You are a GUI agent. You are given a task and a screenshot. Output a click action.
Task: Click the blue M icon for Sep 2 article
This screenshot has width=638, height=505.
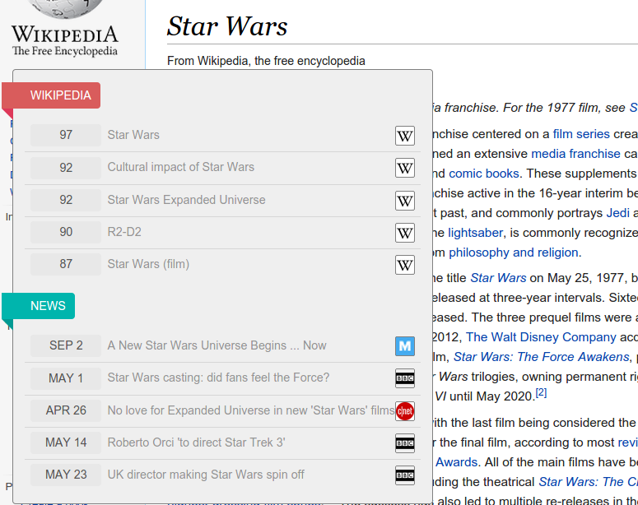(x=405, y=346)
